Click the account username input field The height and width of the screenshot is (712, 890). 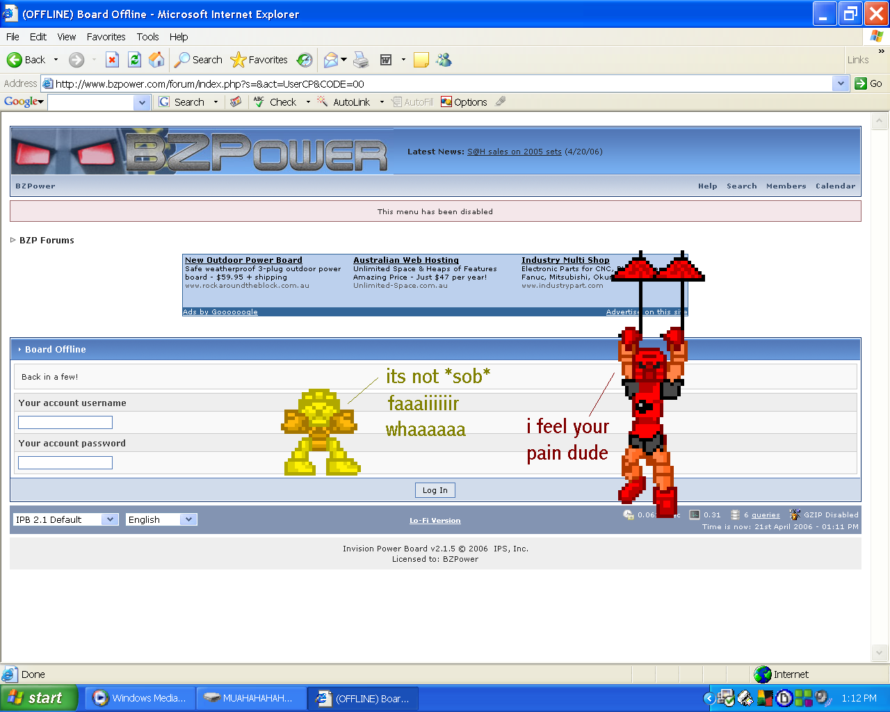65,422
